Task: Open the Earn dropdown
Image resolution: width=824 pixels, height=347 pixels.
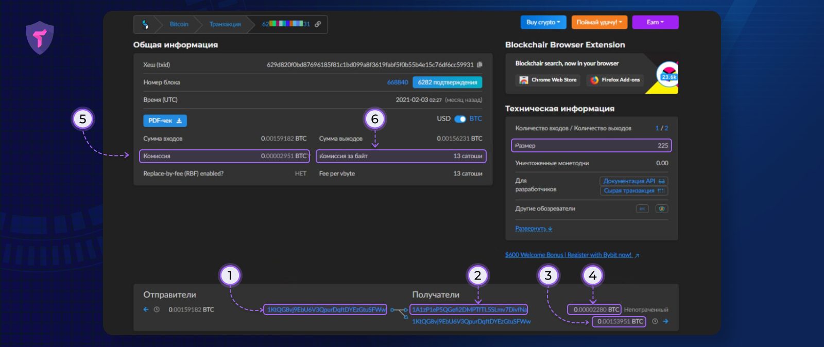Action: click(x=655, y=22)
